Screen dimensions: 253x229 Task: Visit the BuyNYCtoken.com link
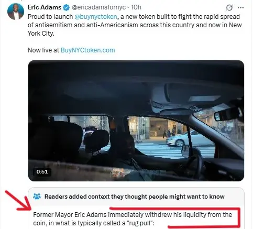(x=87, y=50)
